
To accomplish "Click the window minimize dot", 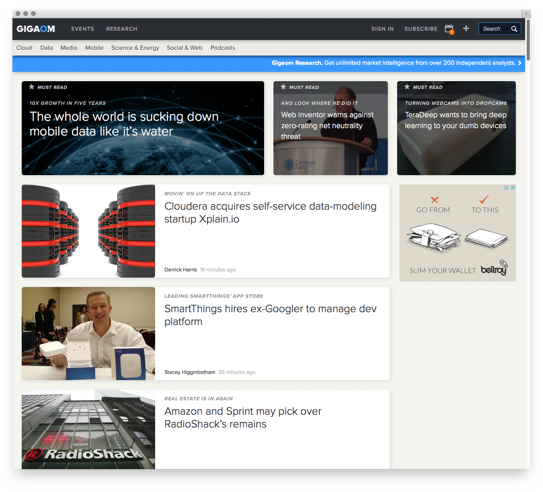I will 26,14.
